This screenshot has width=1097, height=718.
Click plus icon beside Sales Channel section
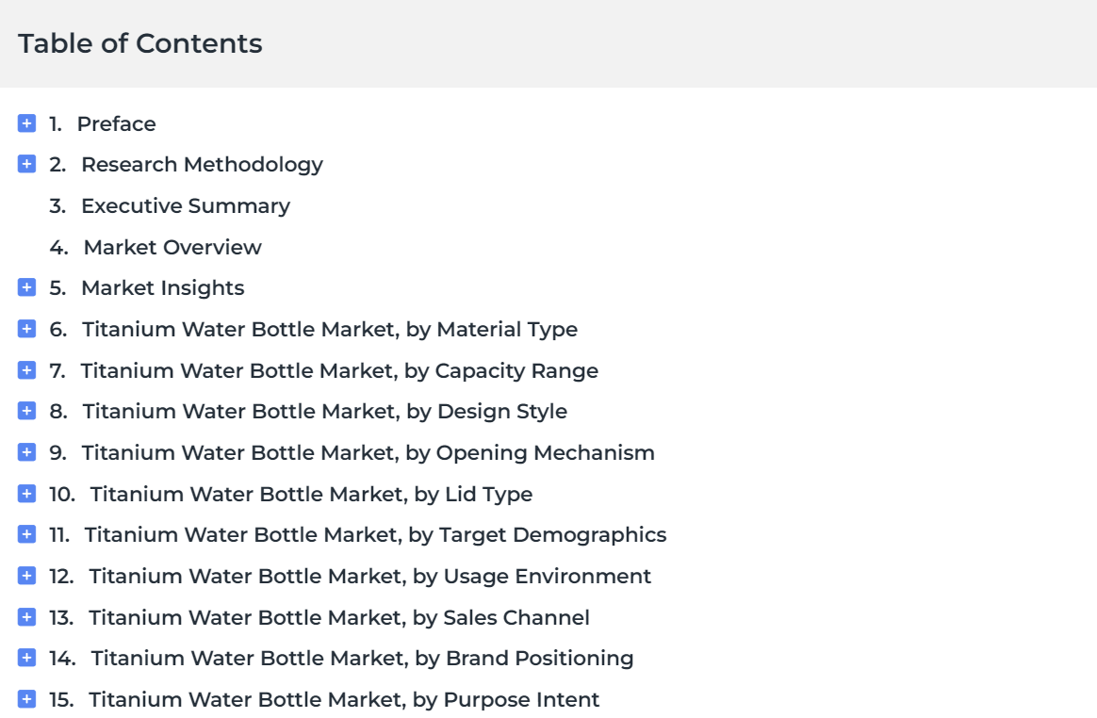pos(26,617)
